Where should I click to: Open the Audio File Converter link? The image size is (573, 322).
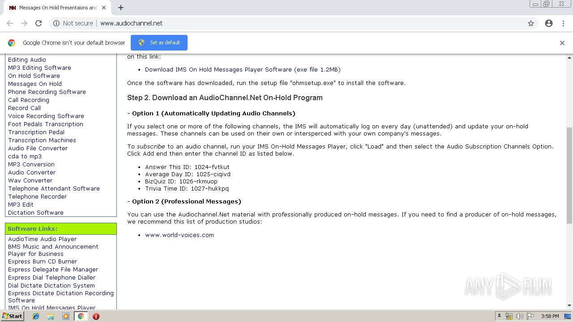point(38,148)
